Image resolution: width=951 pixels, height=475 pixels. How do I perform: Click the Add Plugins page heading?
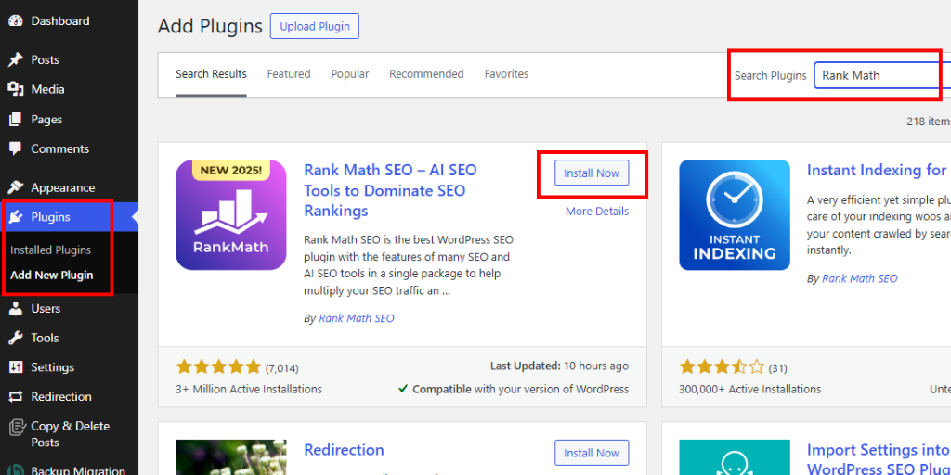[210, 27]
